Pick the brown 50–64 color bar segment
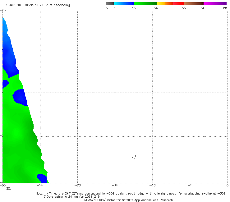 (x=194, y=4)
